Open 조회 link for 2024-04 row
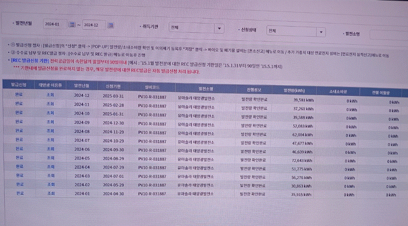Viewport: 408px width, 226px height. pyautogui.click(x=51, y=167)
